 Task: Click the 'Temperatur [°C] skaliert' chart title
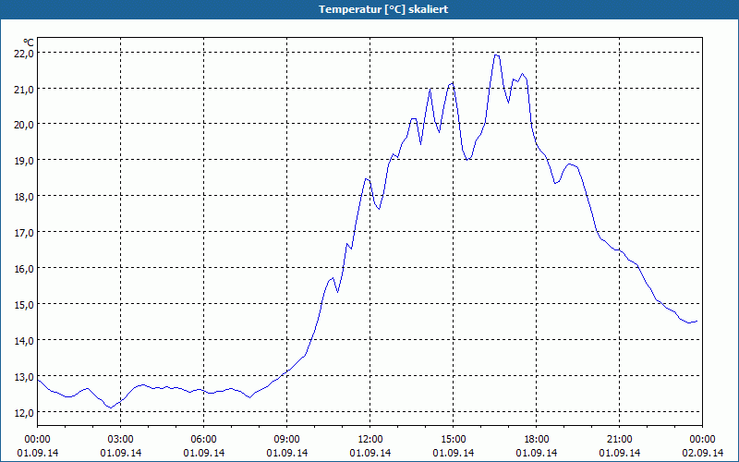[x=383, y=9]
